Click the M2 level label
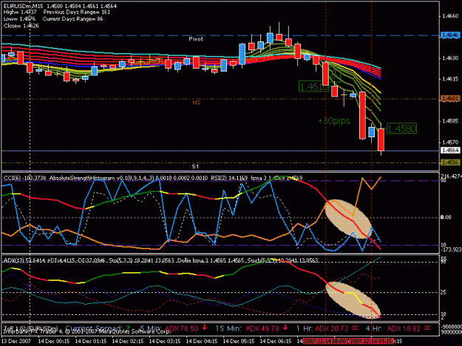 197,103
